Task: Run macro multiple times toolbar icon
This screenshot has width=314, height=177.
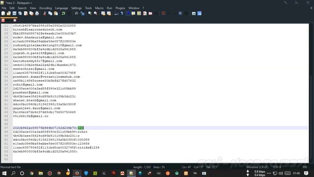Action: pyautogui.click(x=181, y=13)
